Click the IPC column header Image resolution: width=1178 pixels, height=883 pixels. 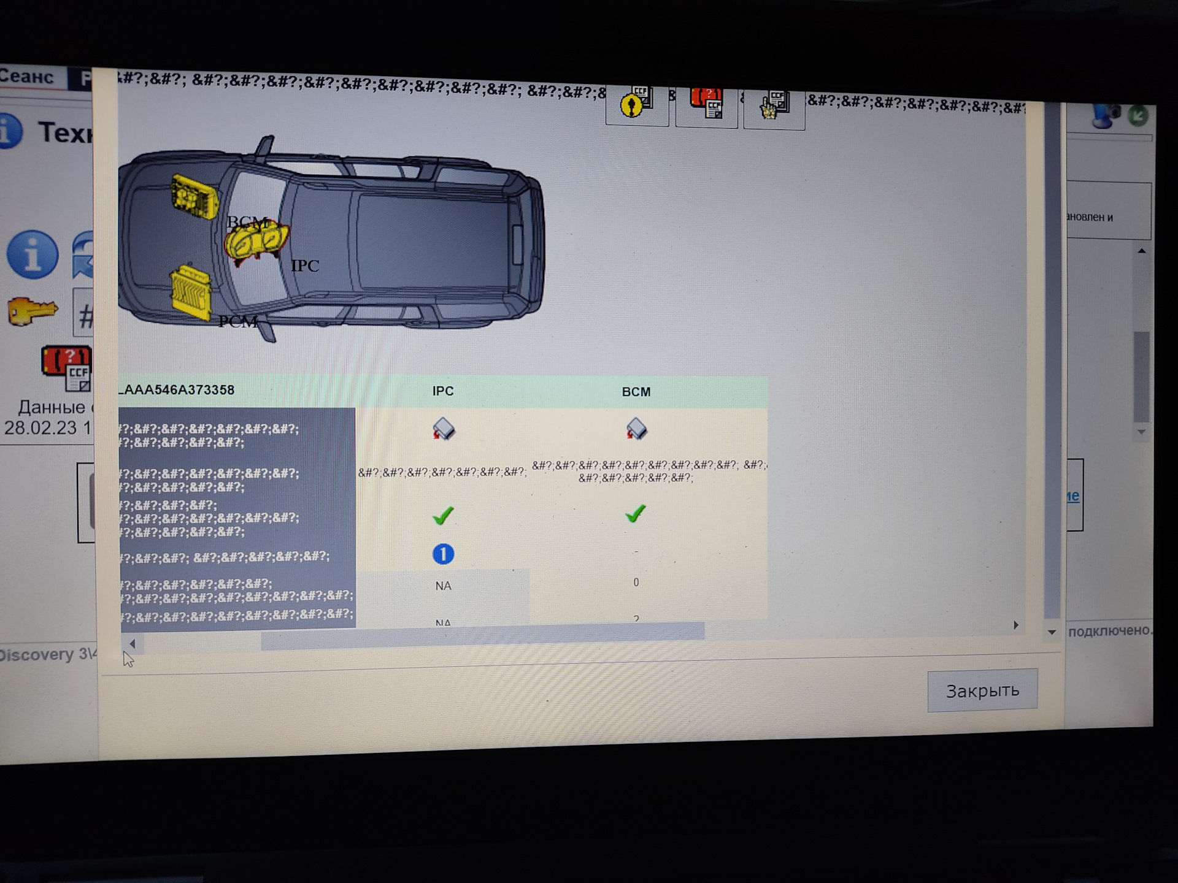[443, 391]
